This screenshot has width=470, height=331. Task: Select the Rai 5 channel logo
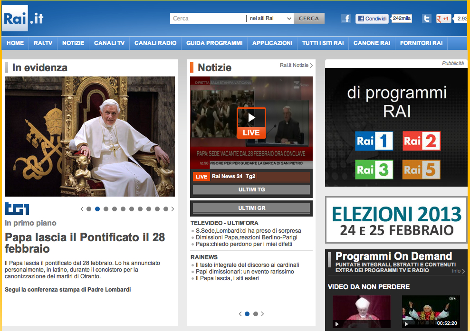coord(421,170)
